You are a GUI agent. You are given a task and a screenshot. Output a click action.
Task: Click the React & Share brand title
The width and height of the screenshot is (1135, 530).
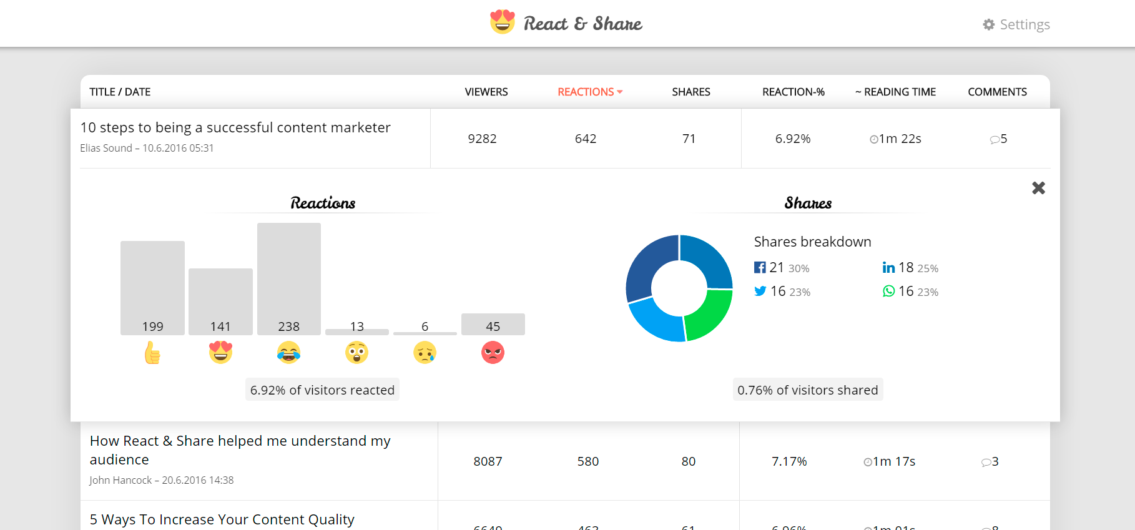(582, 24)
